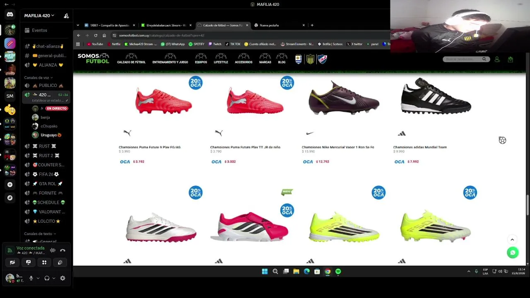Open the Calzado de Fútbol menu

(131, 59)
